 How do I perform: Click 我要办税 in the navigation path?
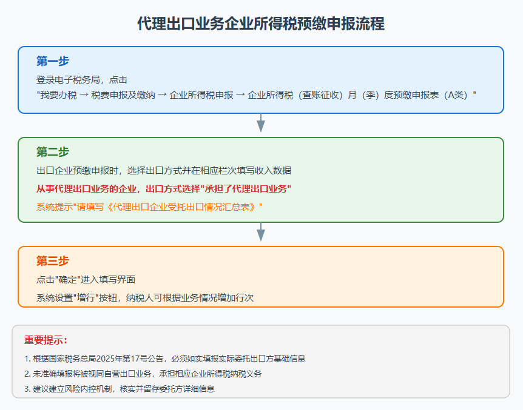(x=58, y=95)
